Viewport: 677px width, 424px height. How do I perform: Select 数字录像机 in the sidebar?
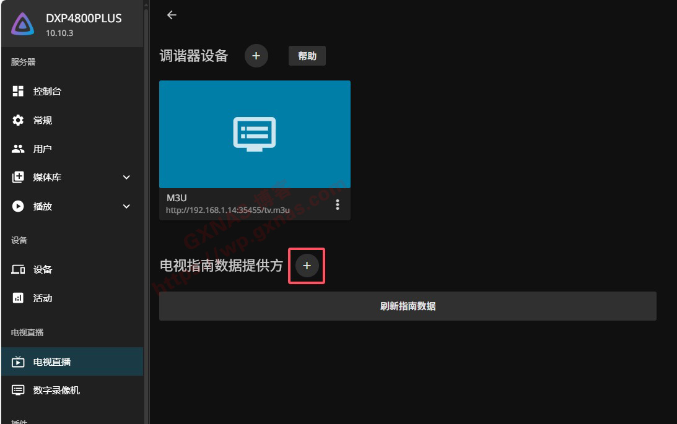pyautogui.click(x=56, y=391)
